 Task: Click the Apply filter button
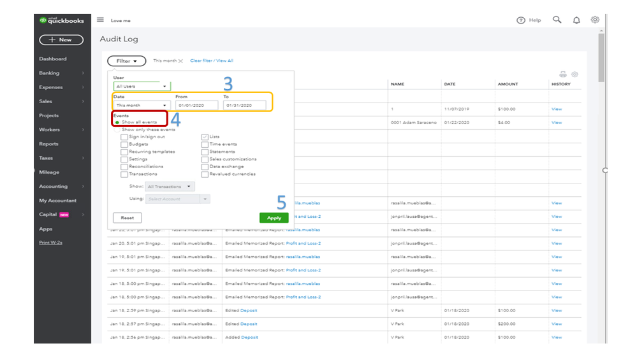[274, 218]
